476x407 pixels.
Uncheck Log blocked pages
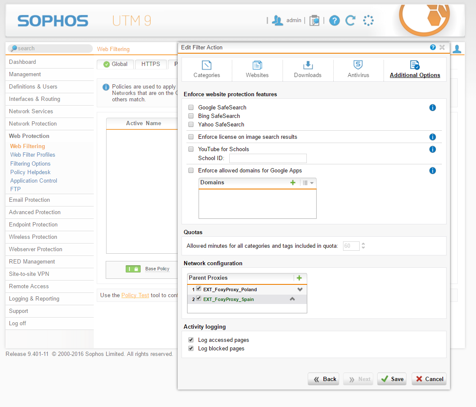pos(191,348)
